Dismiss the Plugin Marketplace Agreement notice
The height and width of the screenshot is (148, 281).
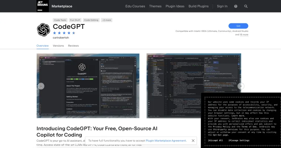(193, 141)
